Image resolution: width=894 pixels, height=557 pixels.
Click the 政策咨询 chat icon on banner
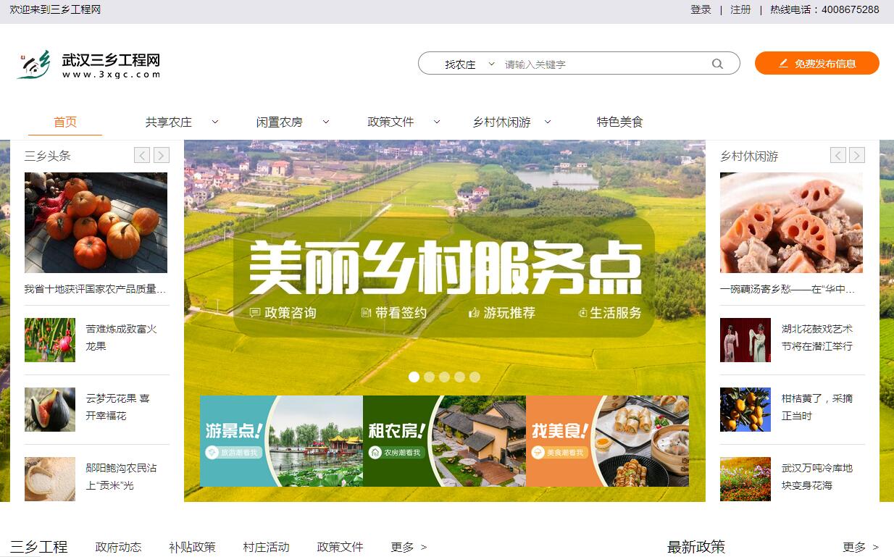[255, 313]
